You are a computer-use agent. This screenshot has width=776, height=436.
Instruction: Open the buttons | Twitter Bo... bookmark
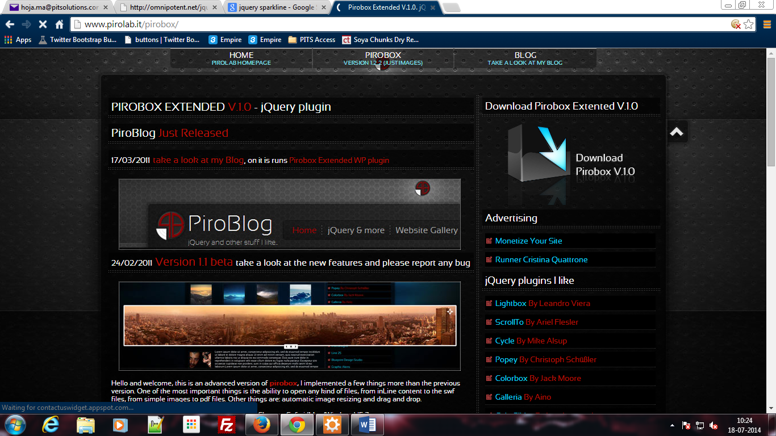(162, 40)
